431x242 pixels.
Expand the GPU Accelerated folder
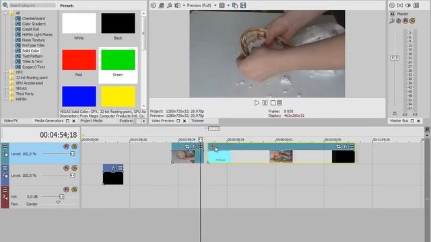click(6, 83)
